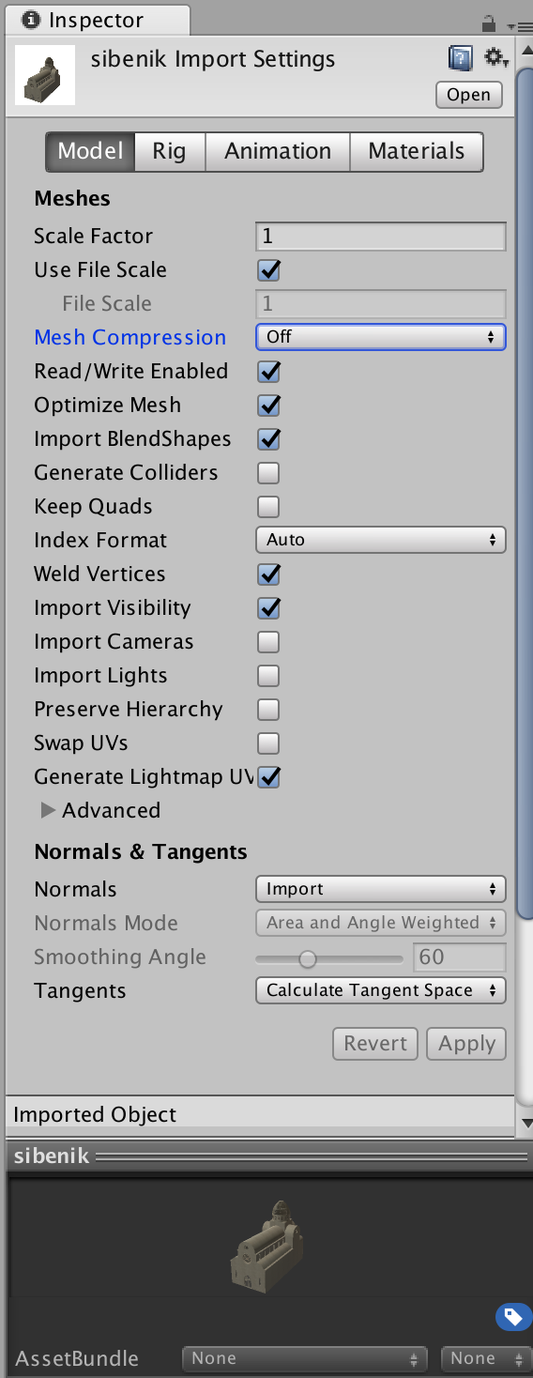533x1378 pixels.
Task: Enable the Import Cameras checkbox
Action: coord(269,642)
